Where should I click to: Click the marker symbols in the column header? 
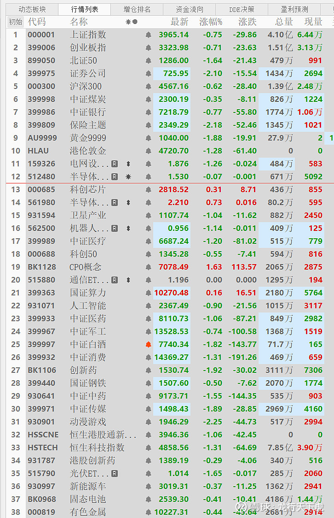click(131, 22)
